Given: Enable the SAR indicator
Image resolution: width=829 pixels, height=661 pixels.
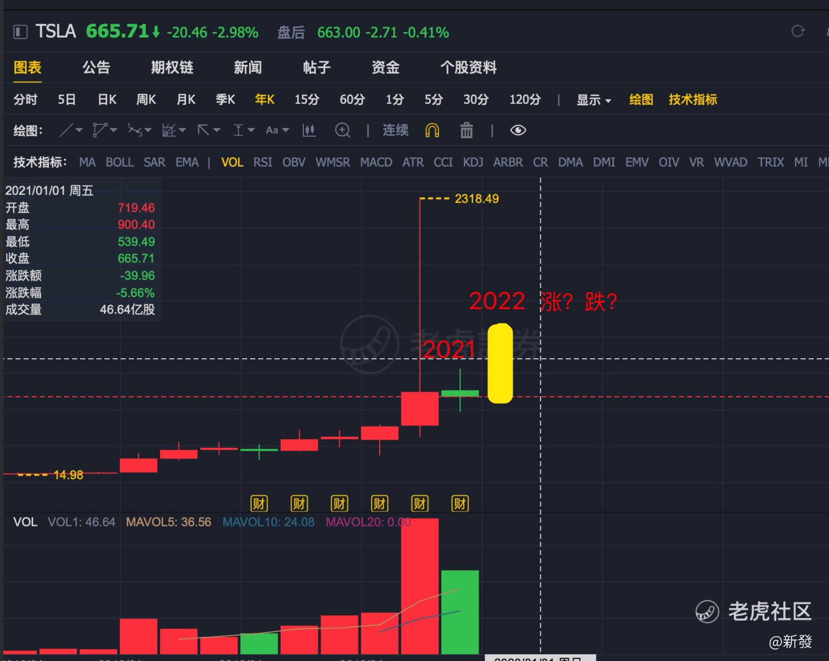Looking at the screenshot, I should tap(155, 162).
